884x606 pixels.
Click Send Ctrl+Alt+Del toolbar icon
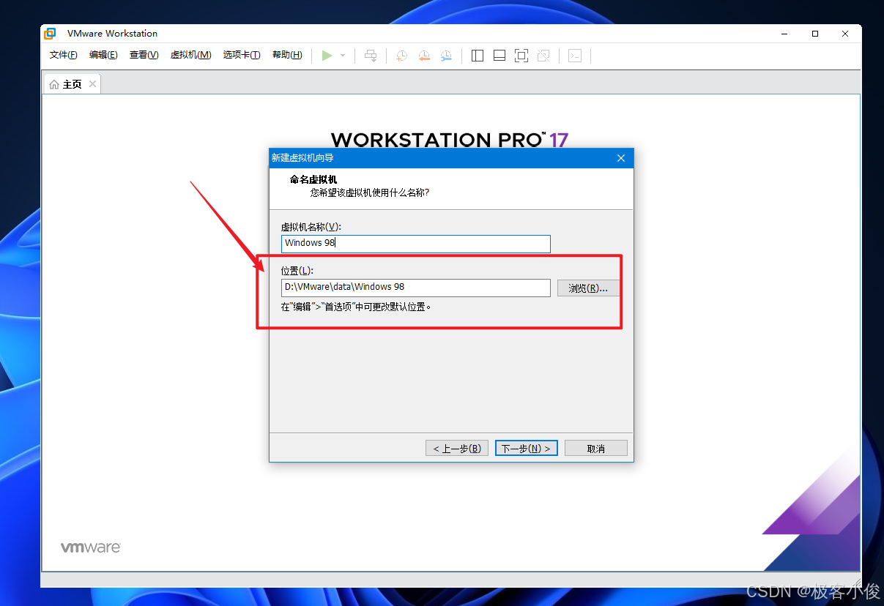(x=371, y=56)
